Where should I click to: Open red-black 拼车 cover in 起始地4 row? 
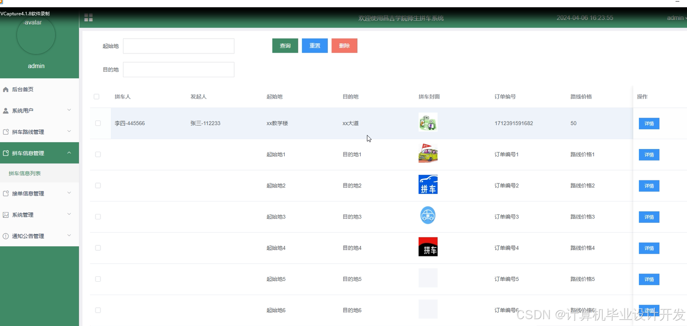[x=428, y=247]
